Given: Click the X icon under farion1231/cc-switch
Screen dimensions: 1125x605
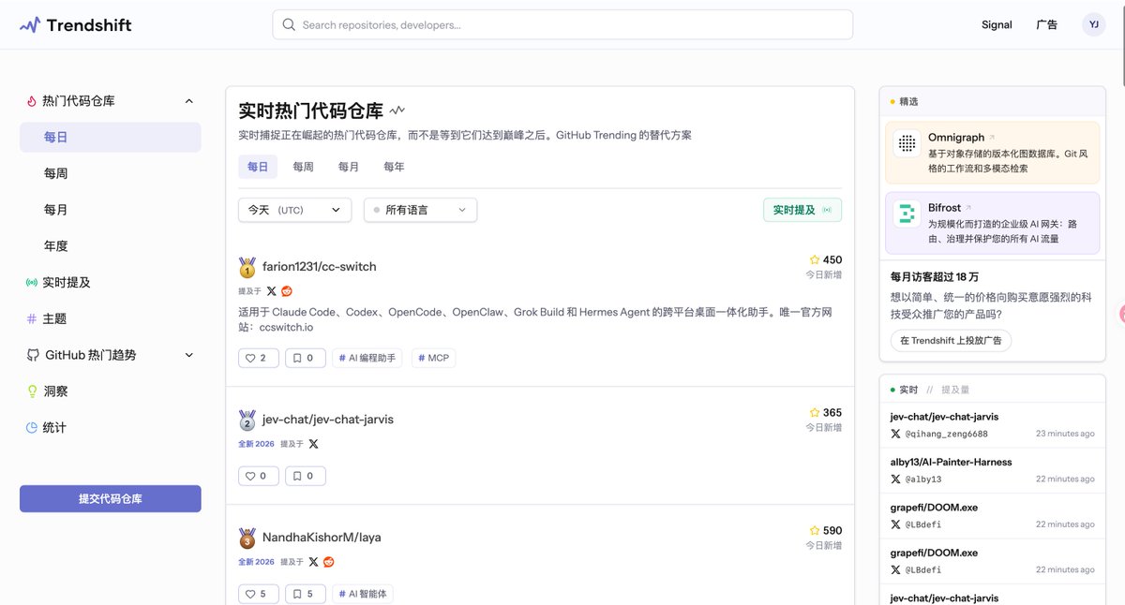Looking at the screenshot, I should 272,291.
